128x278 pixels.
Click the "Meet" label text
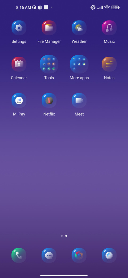(79, 114)
